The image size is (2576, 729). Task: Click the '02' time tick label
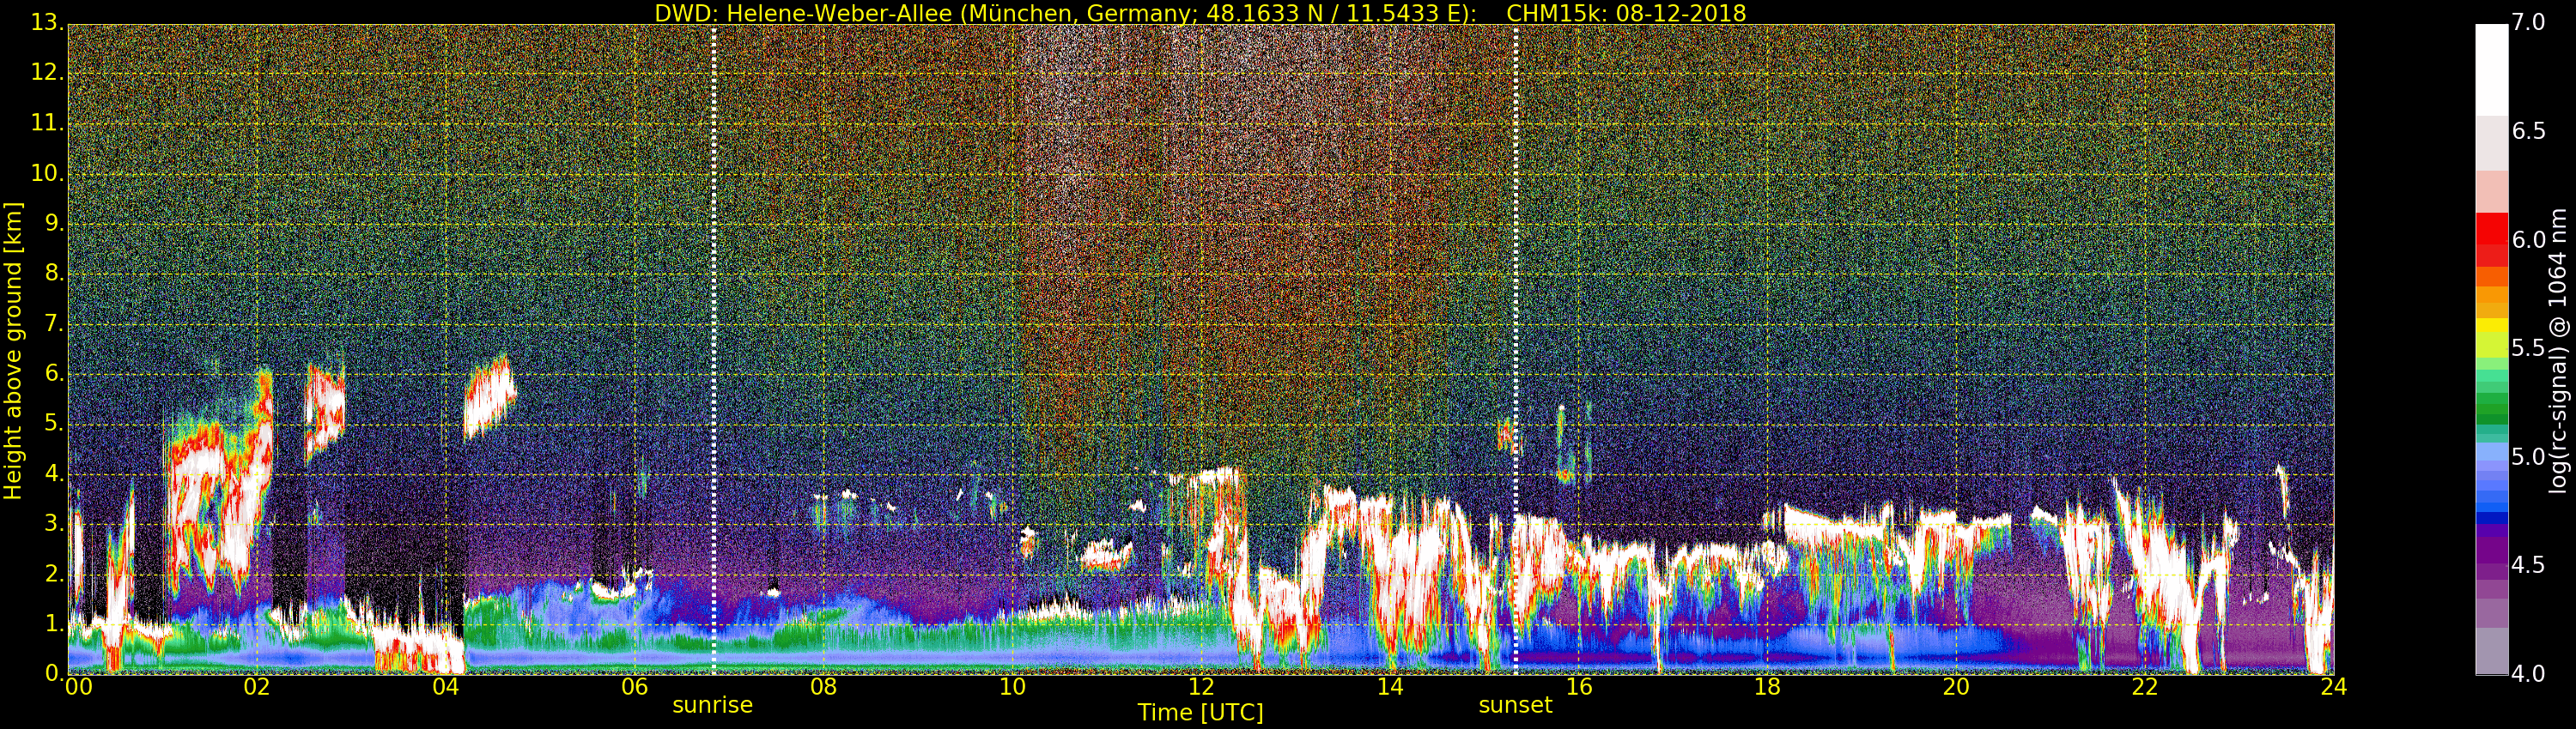257,687
